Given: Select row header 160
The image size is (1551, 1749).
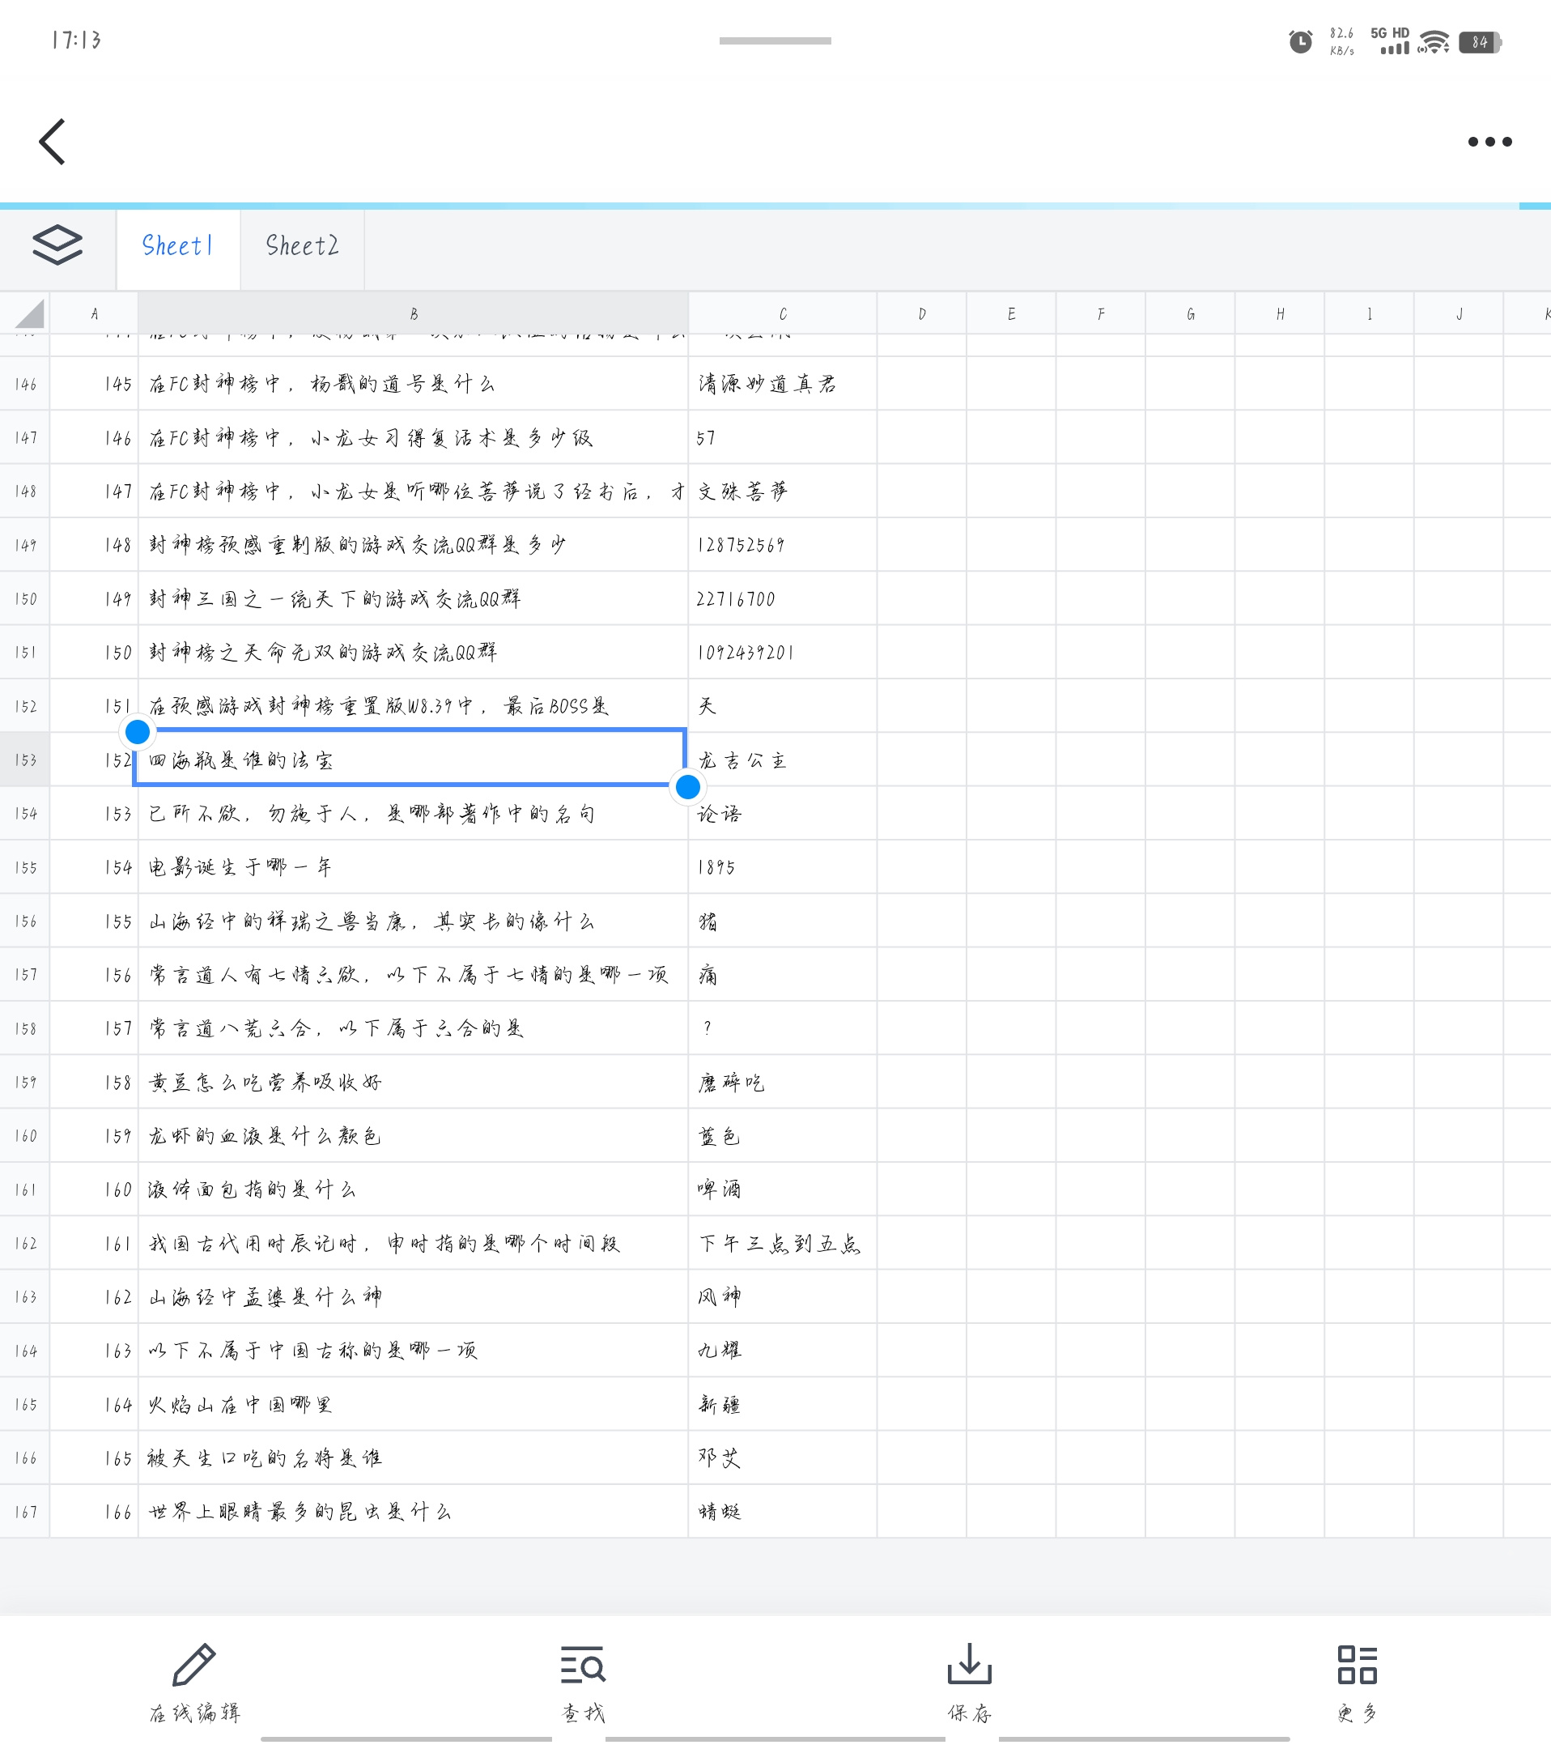Looking at the screenshot, I should [x=25, y=1135].
